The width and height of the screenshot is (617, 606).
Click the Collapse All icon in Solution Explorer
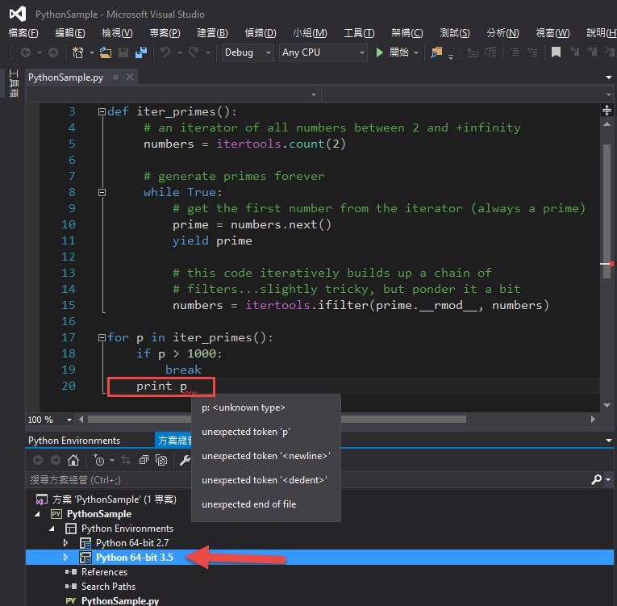(x=142, y=460)
